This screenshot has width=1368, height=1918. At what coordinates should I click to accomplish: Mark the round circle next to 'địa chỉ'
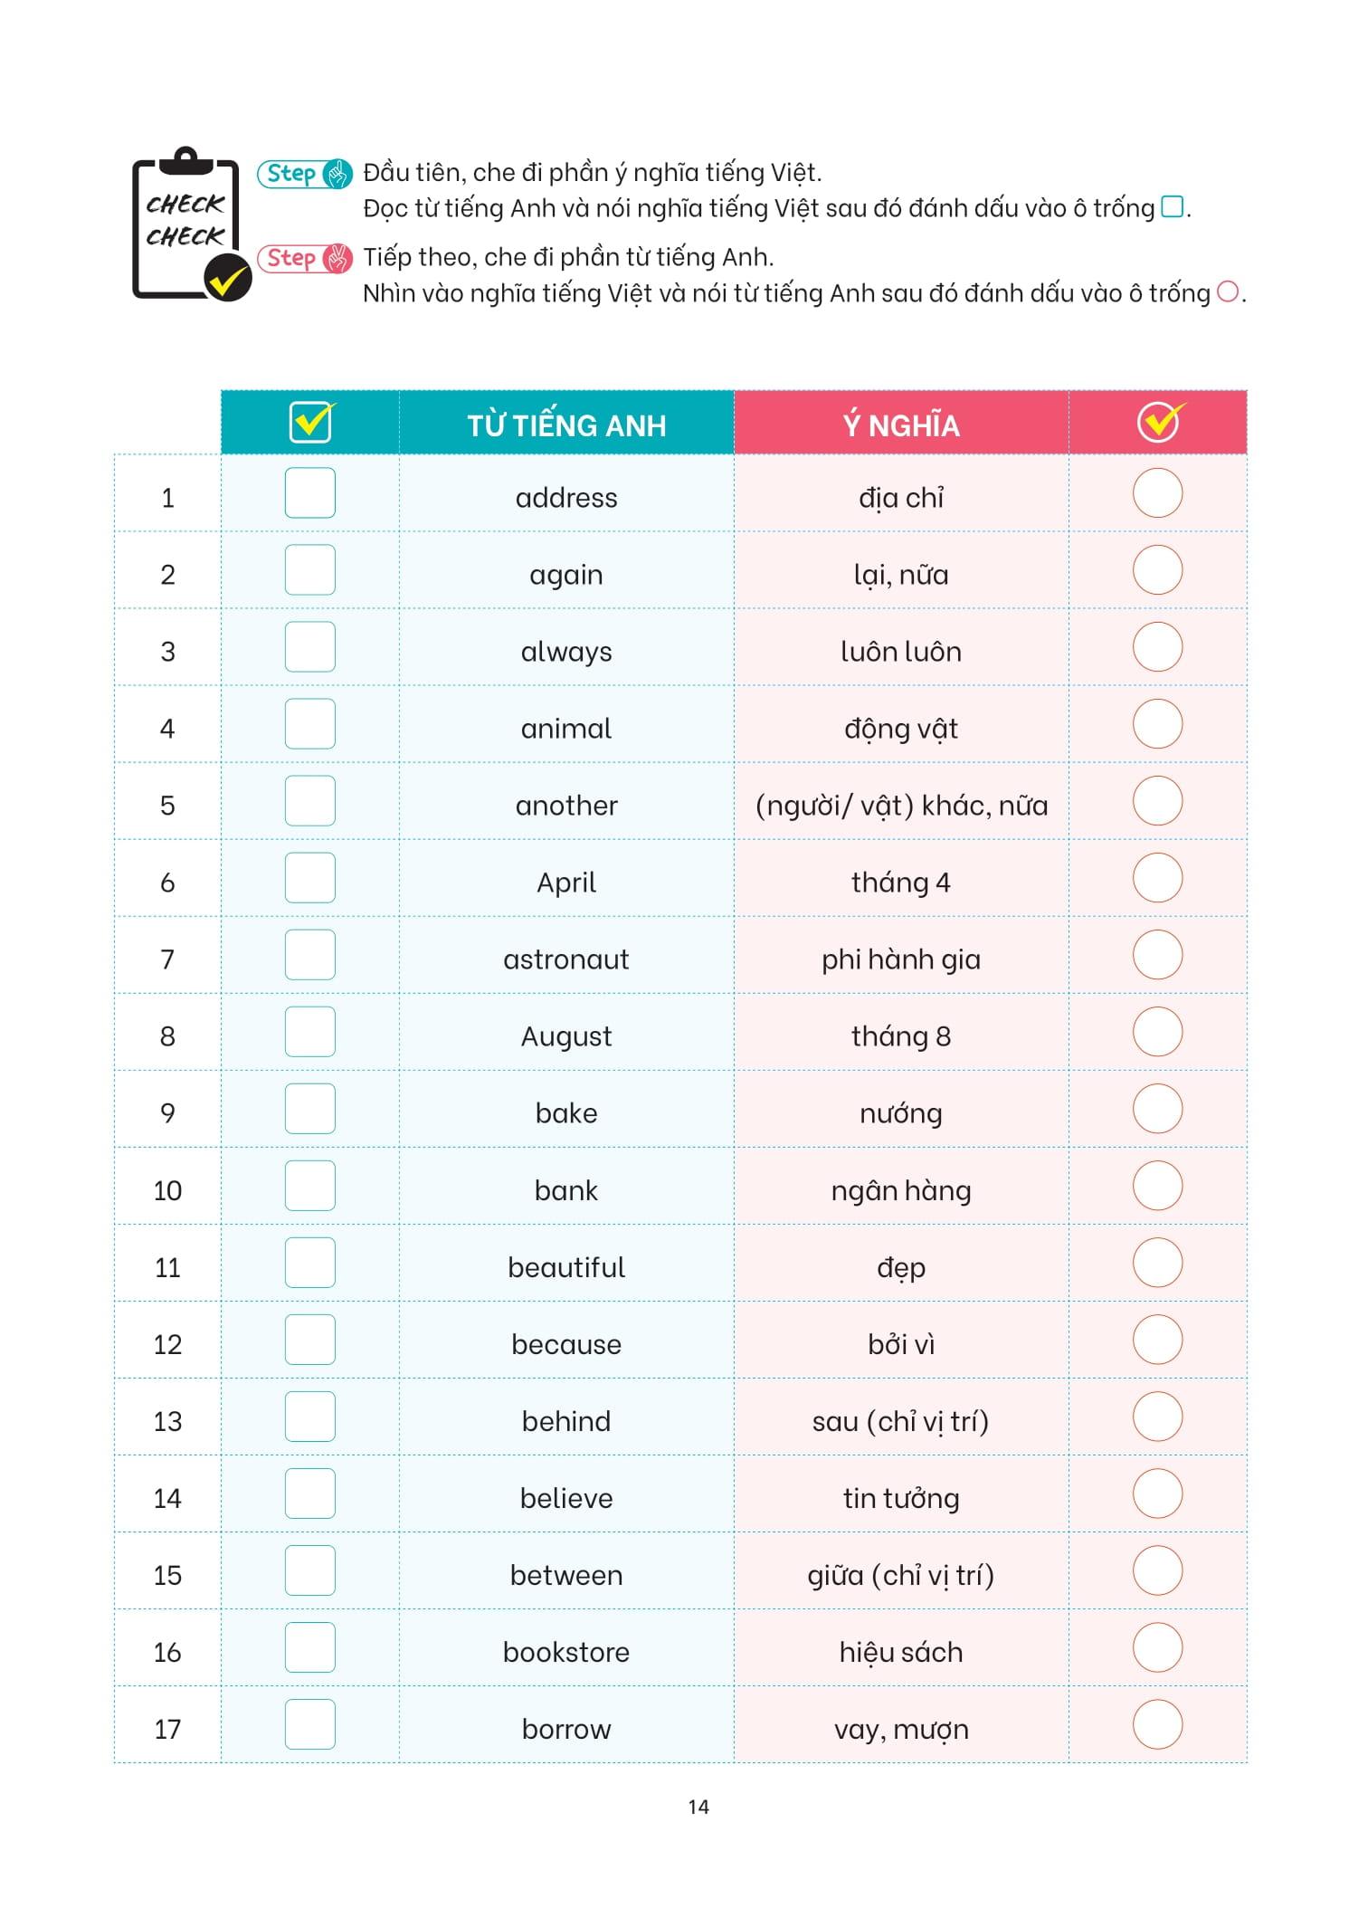click(1158, 493)
